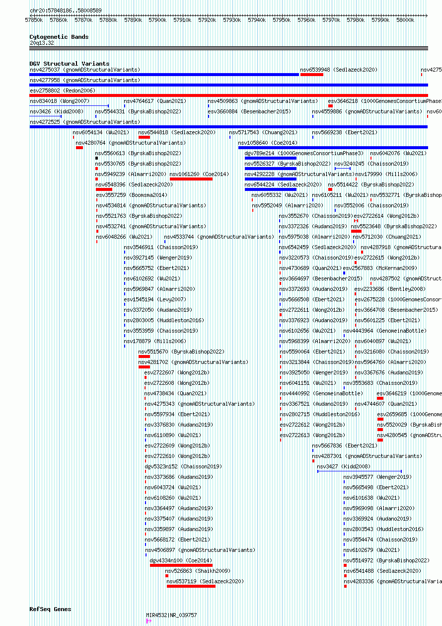
Task: Click the nsv5515670 ByrskaBishop2022 red bar
Action: click(144, 357)
